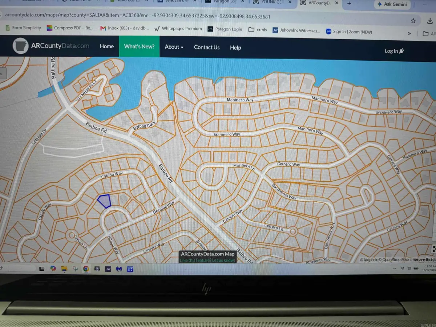Open a new browser tab
The height and width of the screenshot is (327, 436).
[x=349, y=4]
